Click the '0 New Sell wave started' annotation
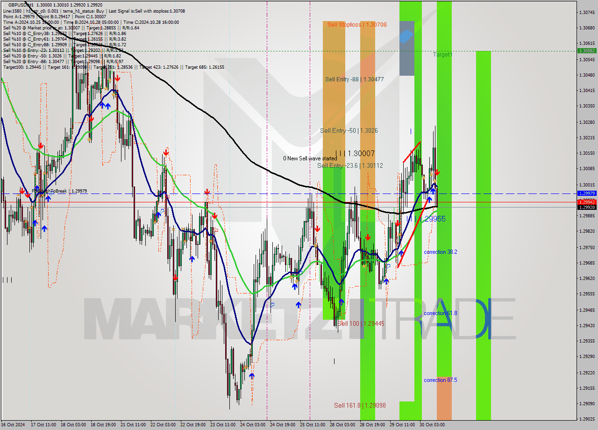 310,158
